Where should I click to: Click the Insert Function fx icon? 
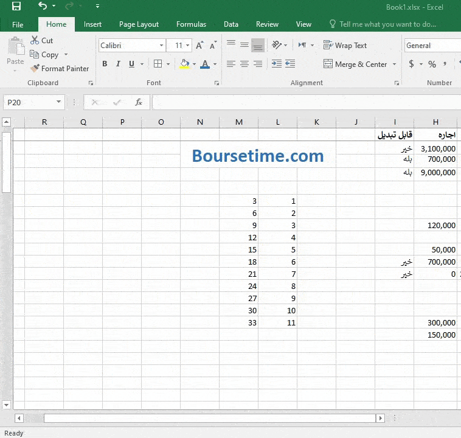tap(139, 102)
